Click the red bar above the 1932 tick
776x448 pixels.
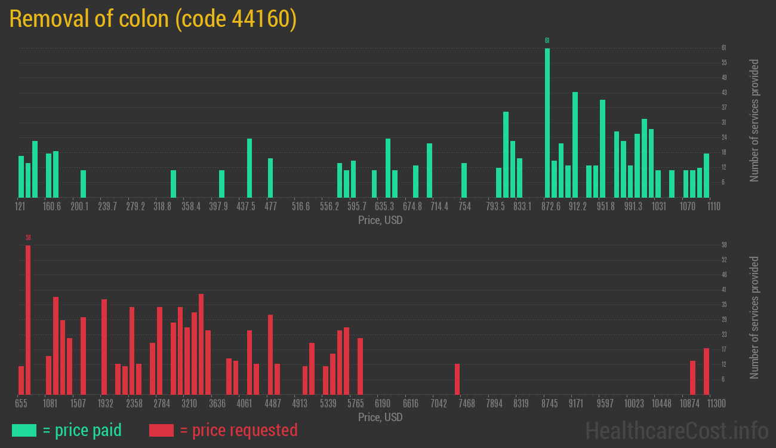click(x=104, y=346)
